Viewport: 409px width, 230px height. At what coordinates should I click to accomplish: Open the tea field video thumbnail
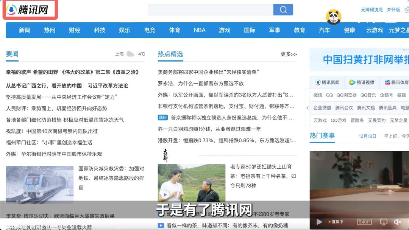pyautogui.click(x=192, y=183)
